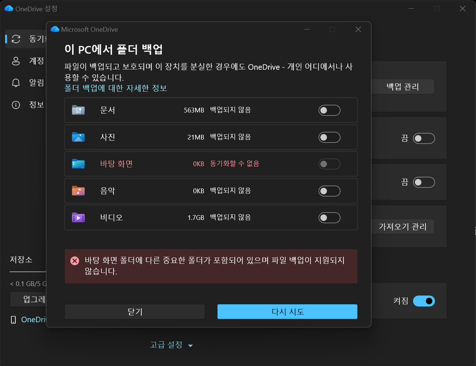This screenshot has width=476, height=366.
Task: Turn off the 켜짐 toggle in the settings window
Action: coord(424,301)
